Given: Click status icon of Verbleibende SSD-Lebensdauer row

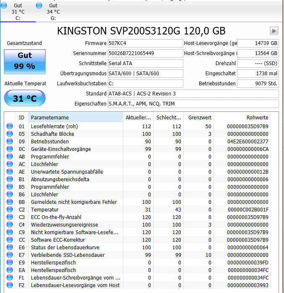Looking at the screenshot, I should click(10, 255).
